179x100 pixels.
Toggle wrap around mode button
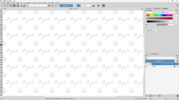pyautogui.click(x=103, y=6)
